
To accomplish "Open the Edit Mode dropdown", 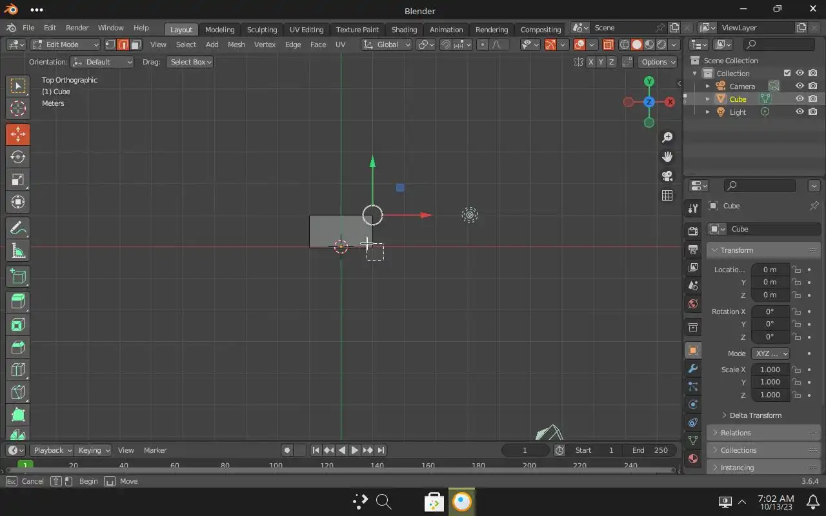I will [65, 45].
